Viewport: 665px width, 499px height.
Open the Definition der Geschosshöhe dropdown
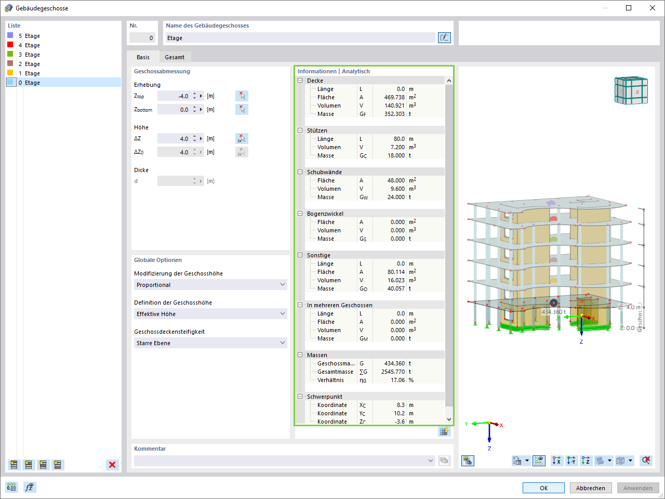pyautogui.click(x=210, y=314)
